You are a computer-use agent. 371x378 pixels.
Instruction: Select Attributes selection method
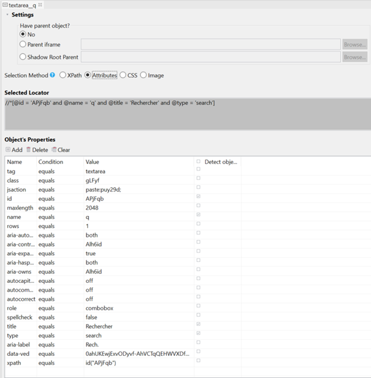tap(88, 75)
